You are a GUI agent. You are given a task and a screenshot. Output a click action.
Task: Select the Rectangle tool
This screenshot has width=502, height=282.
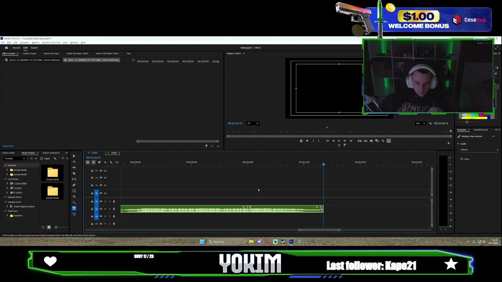click(x=74, y=191)
